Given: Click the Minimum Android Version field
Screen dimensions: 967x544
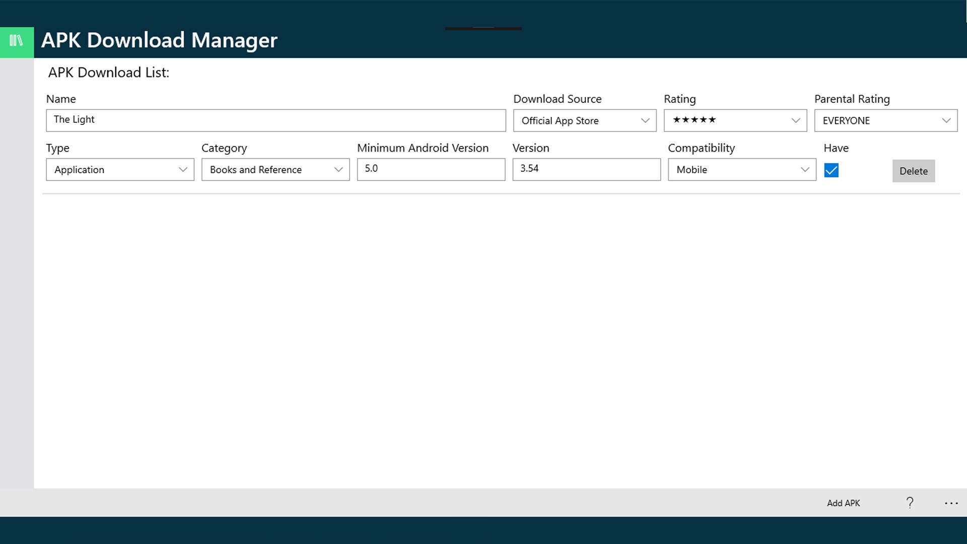Looking at the screenshot, I should point(431,169).
